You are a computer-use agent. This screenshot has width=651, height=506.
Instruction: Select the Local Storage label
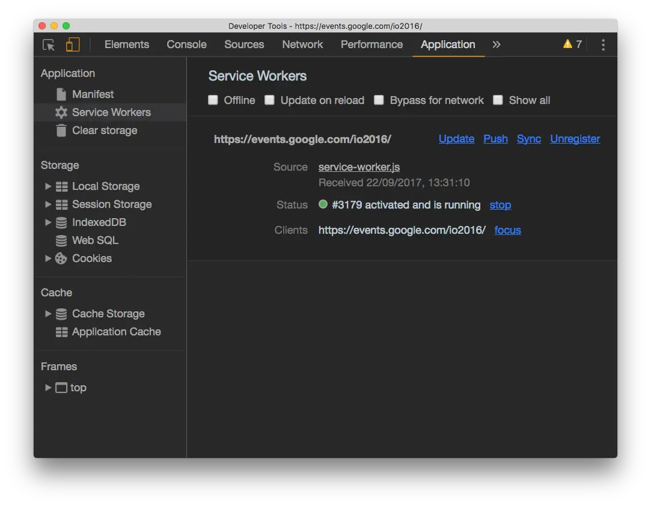click(106, 186)
